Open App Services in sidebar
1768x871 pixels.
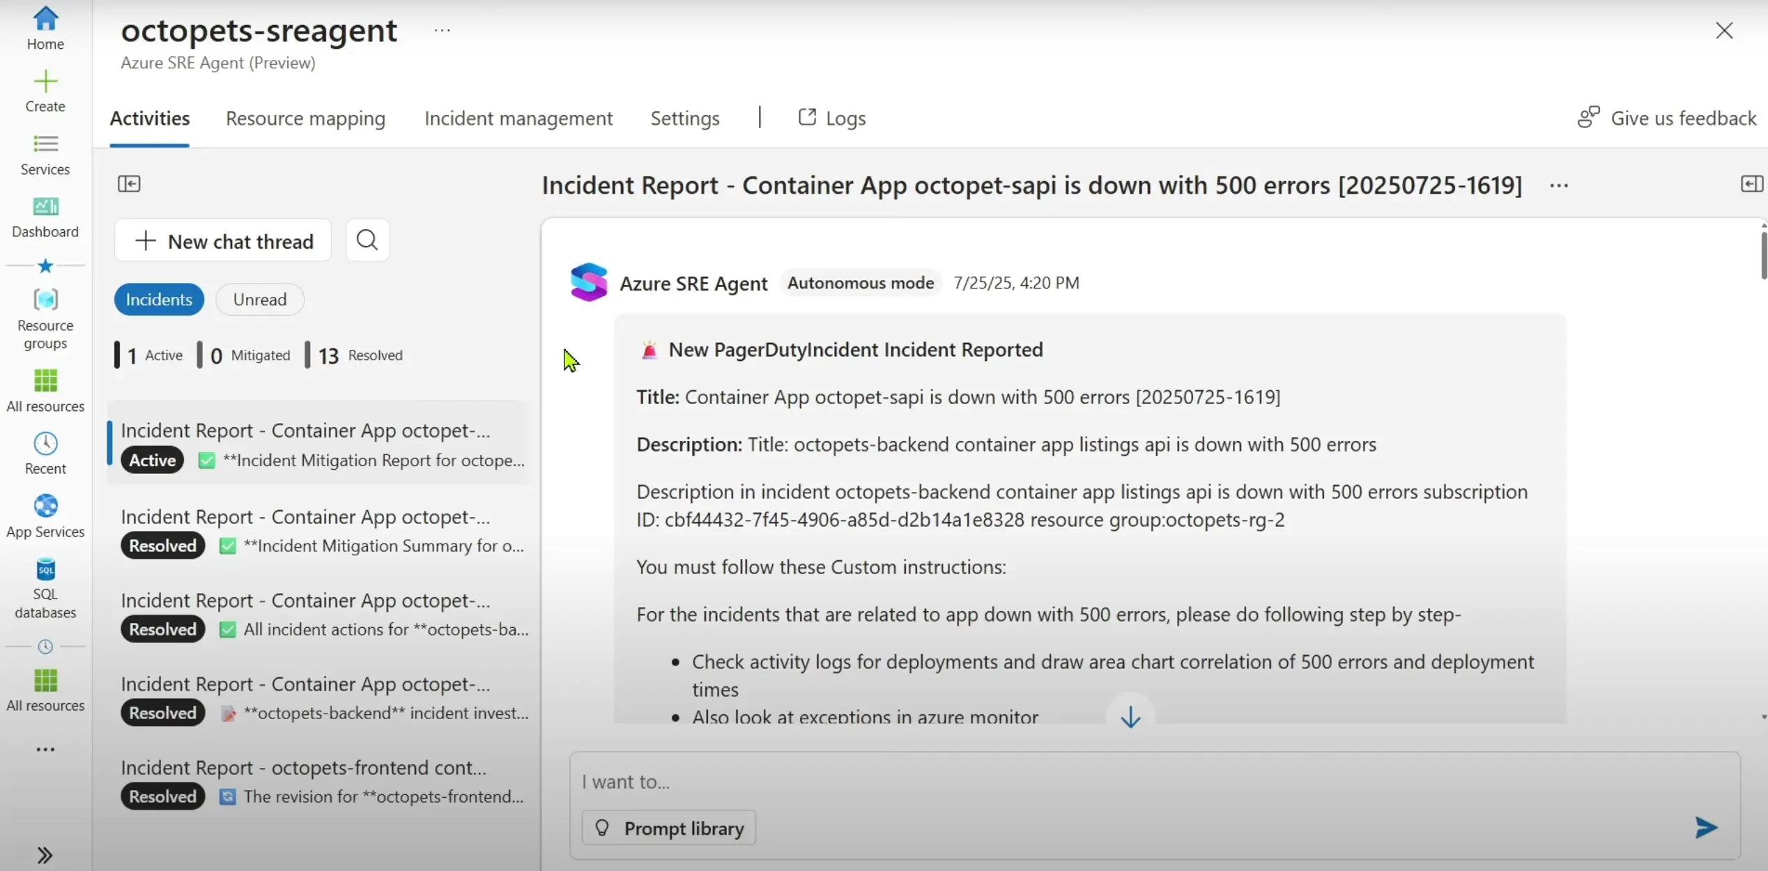45,507
